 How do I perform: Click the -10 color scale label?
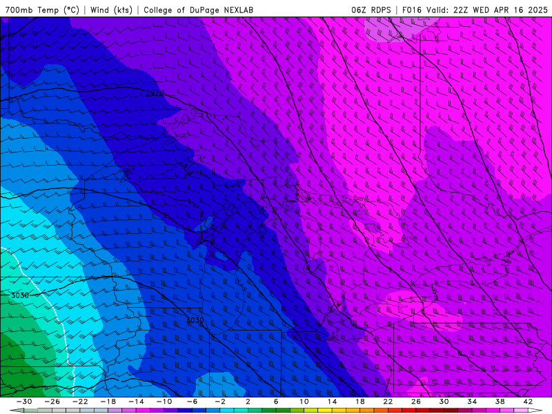(164, 402)
